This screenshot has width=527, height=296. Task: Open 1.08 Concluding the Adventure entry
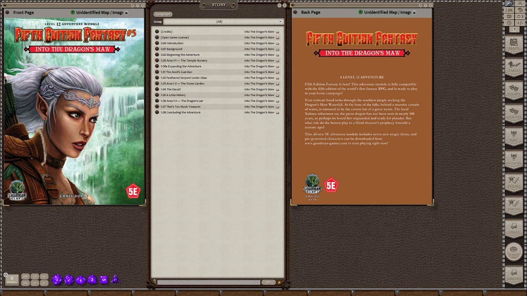(217, 112)
